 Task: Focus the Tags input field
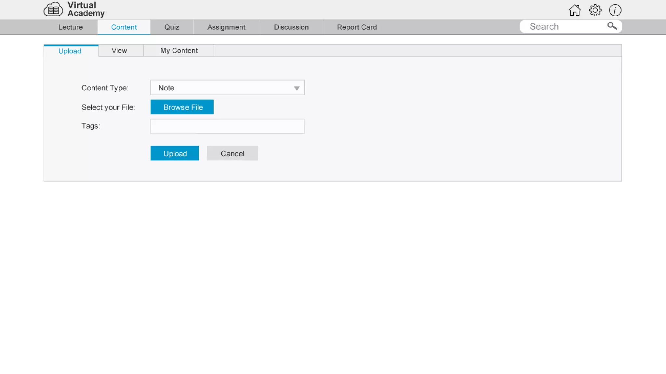(227, 127)
